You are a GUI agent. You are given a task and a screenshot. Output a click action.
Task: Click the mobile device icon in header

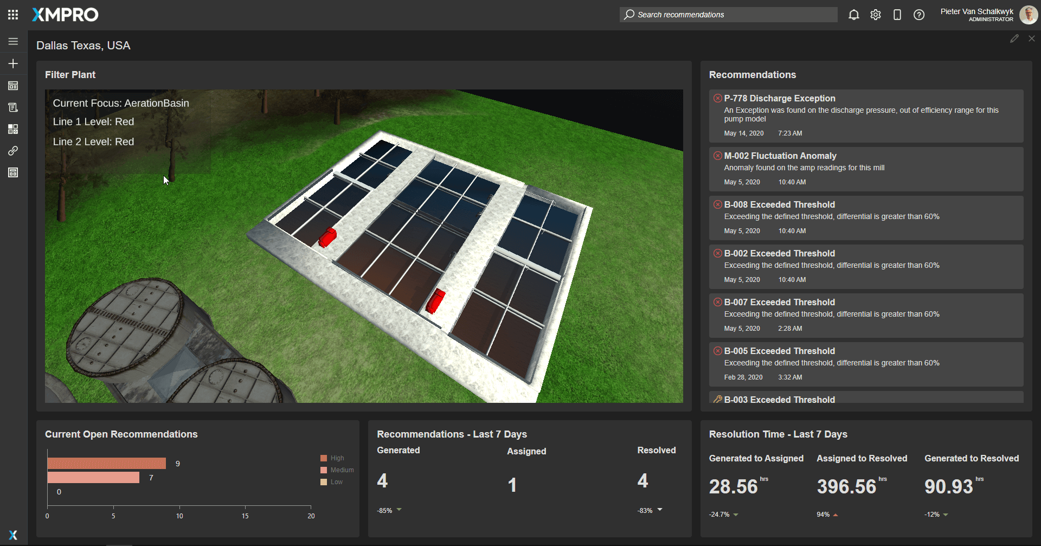click(897, 15)
